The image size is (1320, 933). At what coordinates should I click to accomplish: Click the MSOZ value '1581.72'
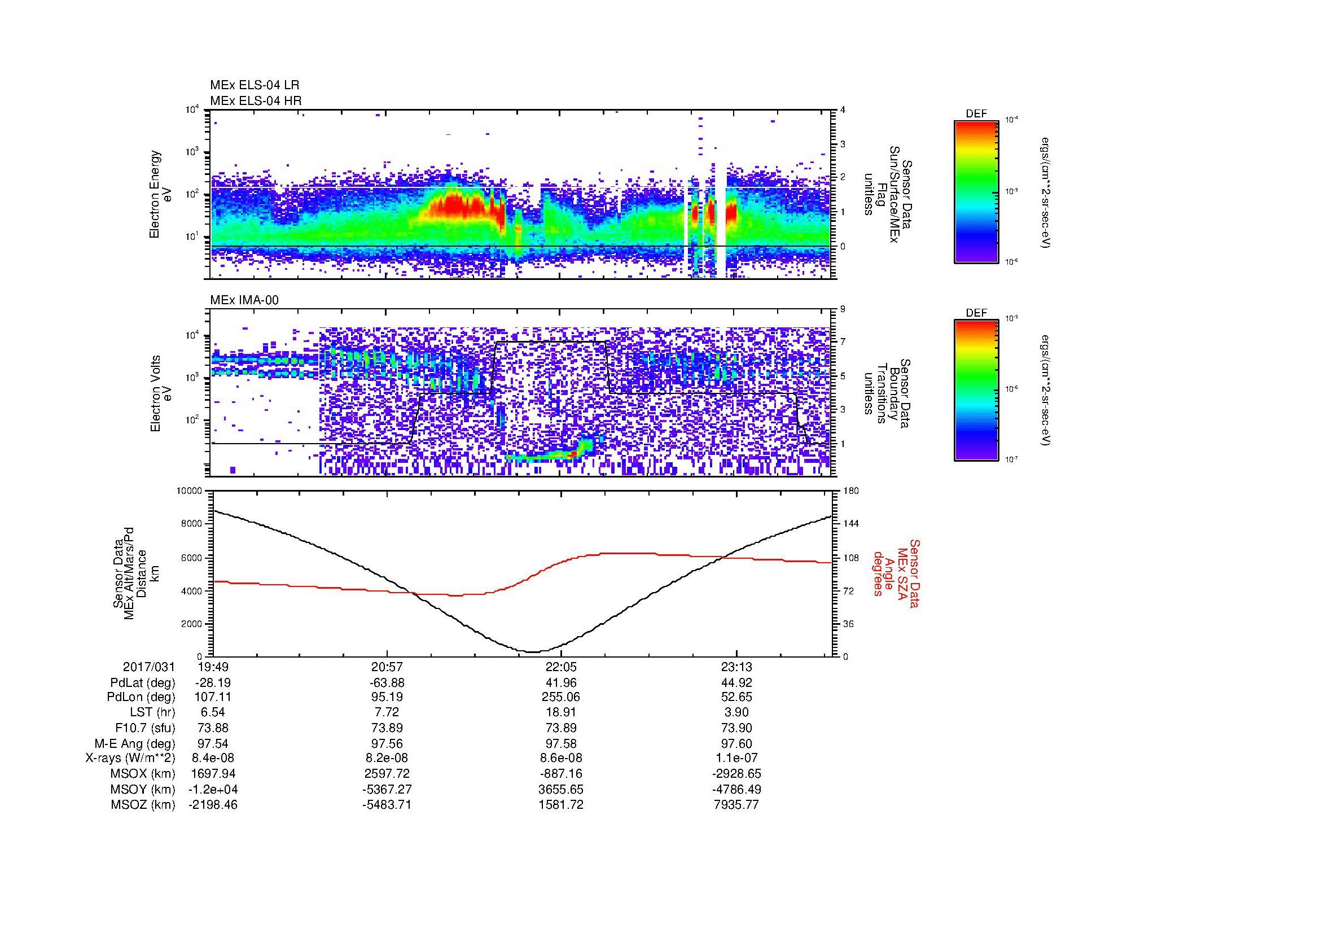561,805
